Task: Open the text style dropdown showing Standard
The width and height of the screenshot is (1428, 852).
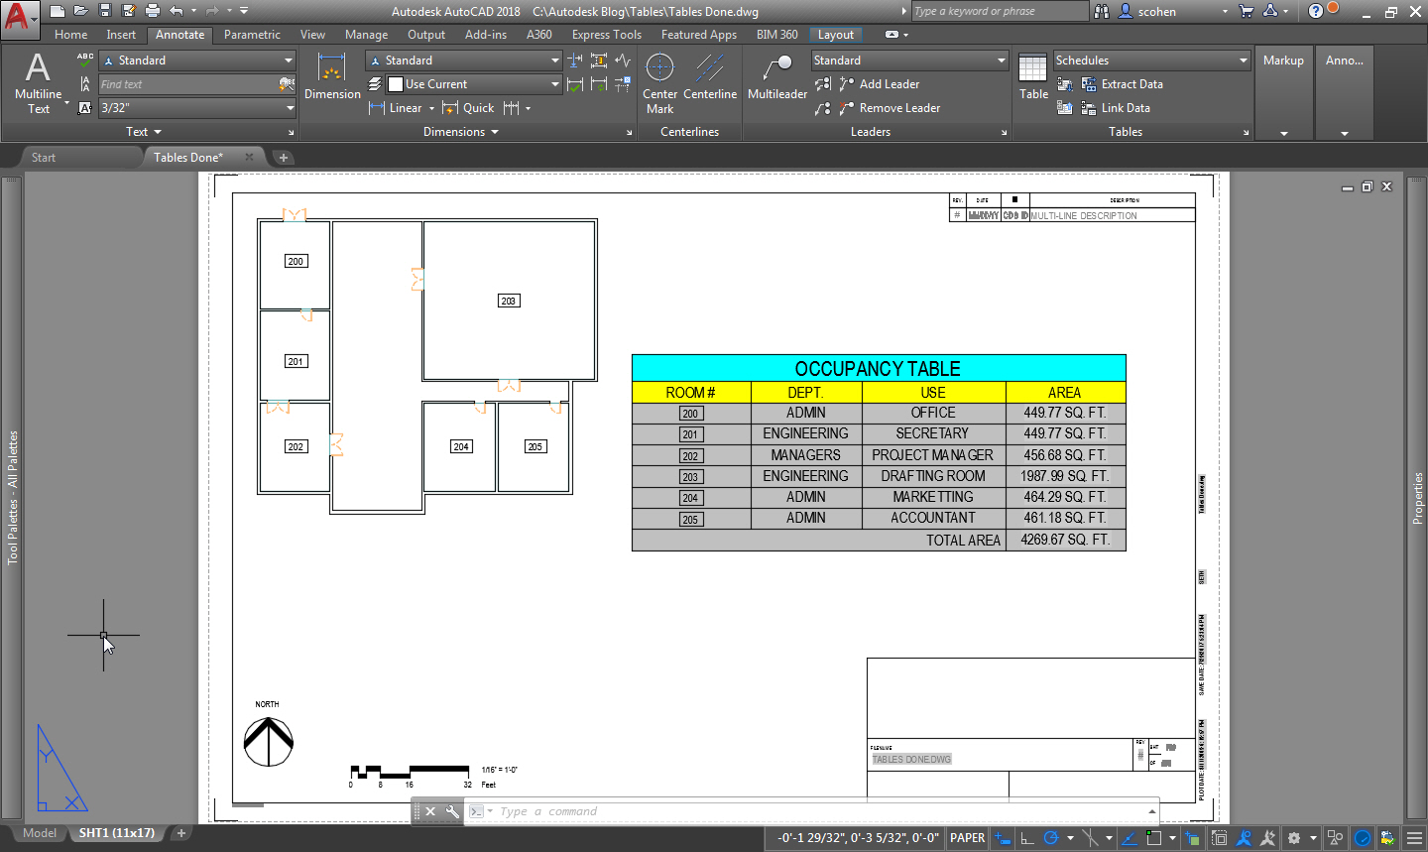Action: coord(196,60)
